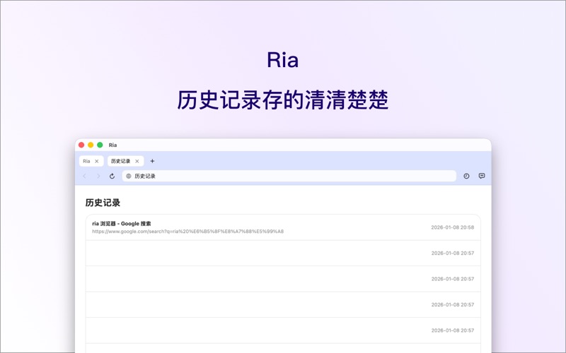Open the chat bubble icon in toolbar
This screenshot has width=566, height=353.
pyautogui.click(x=482, y=176)
